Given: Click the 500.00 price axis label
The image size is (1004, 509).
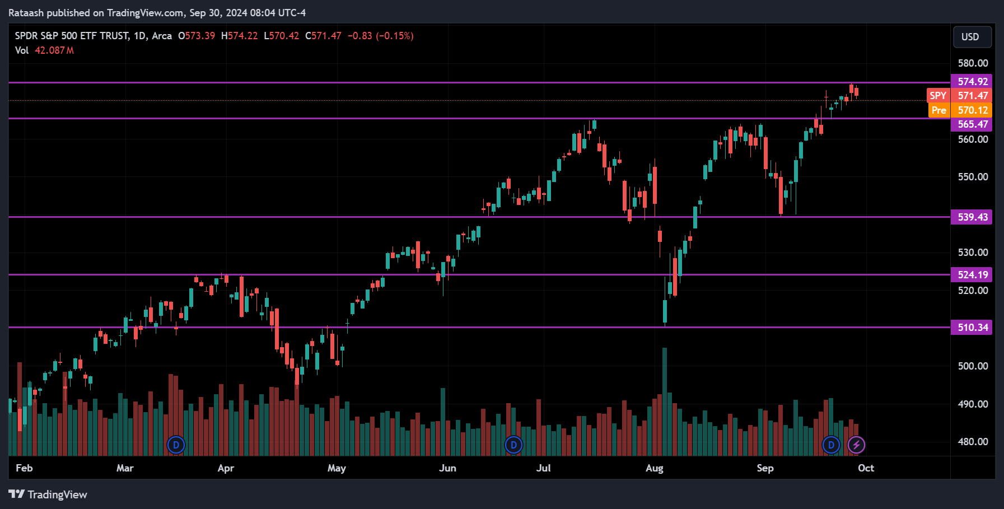Looking at the screenshot, I should pyautogui.click(x=973, y=366).
